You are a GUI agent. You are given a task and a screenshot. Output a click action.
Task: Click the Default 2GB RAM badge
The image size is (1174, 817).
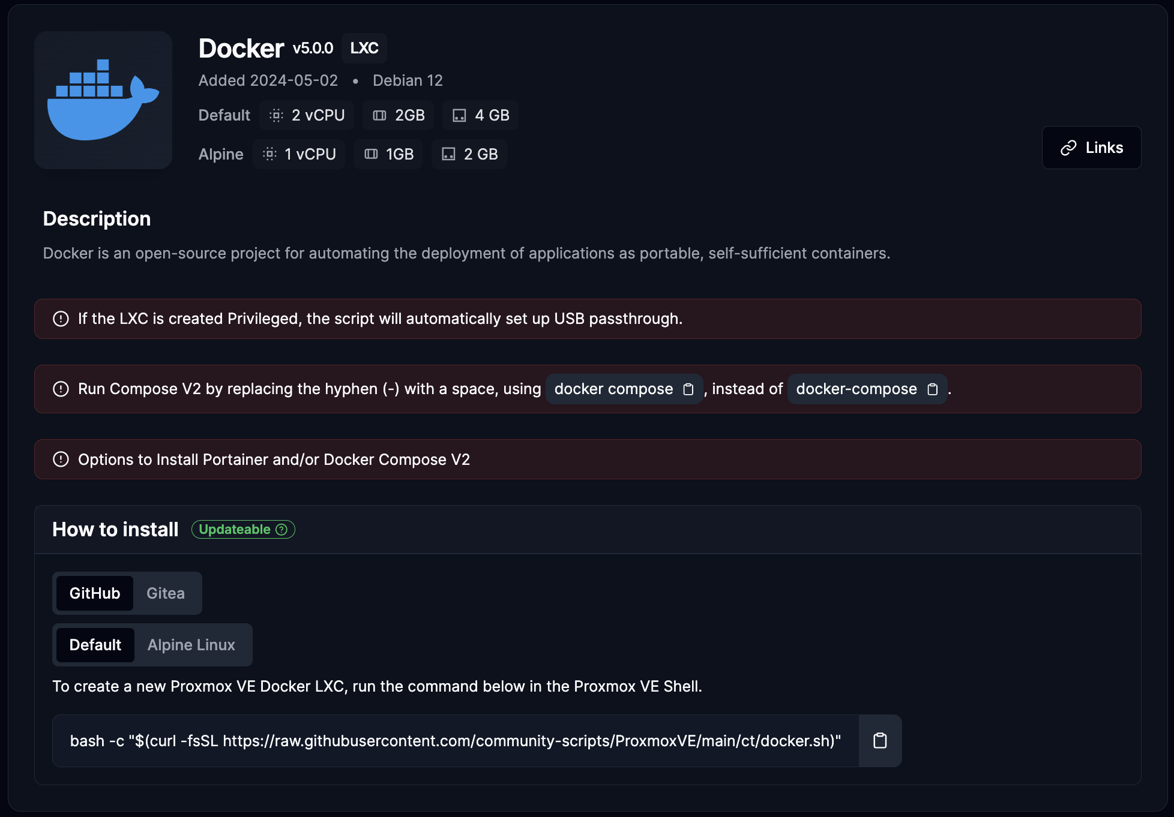pyautogui.click(x=399, y=115)
